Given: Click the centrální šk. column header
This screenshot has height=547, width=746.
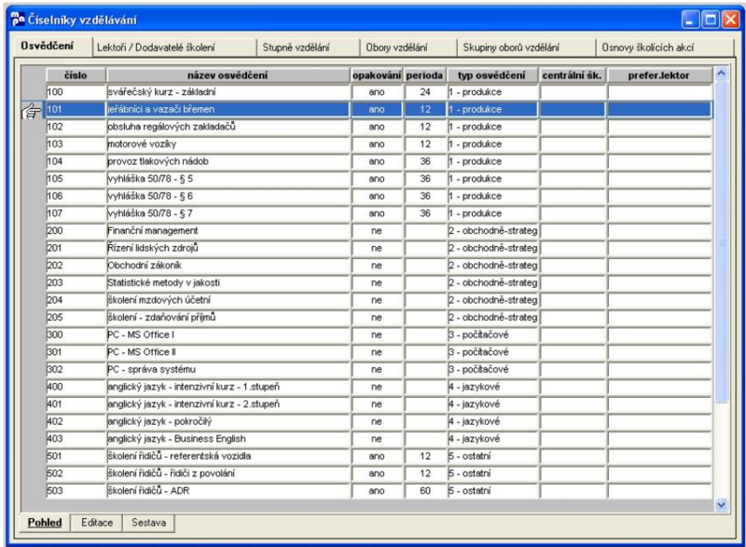Looking at the screenshot, I should click(x=572, y=75).
